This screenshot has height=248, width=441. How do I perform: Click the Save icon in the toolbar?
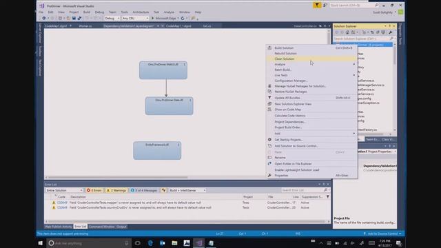pos(74,19)
